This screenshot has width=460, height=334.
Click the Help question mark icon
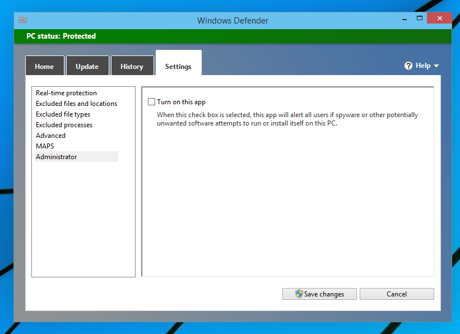pyautogui.click(x=408, y=66)
